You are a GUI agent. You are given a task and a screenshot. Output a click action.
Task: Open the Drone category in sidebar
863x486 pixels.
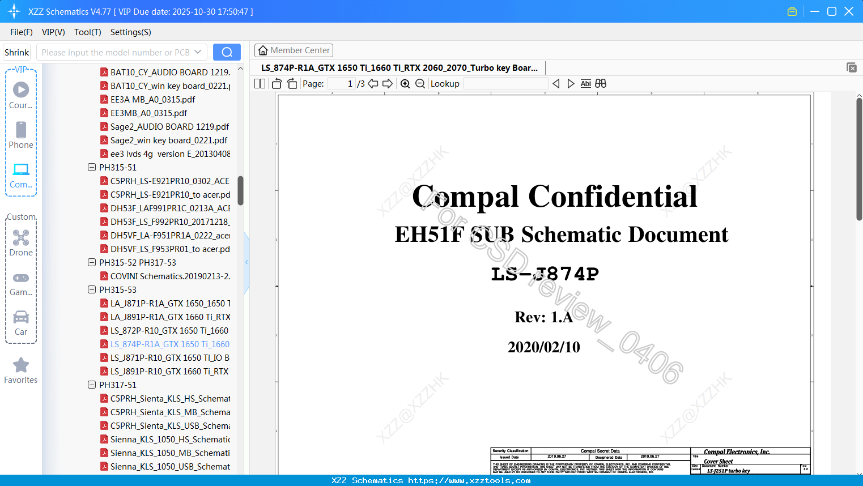[21, 242]
